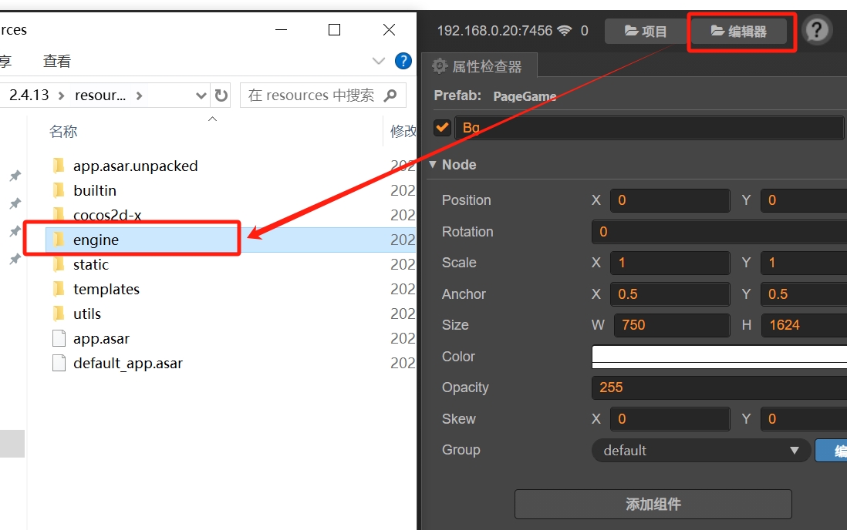Click the 2.4.13 breadcrumb segment
The width and height of the screenshot is (847, 530).
[29, 96]
